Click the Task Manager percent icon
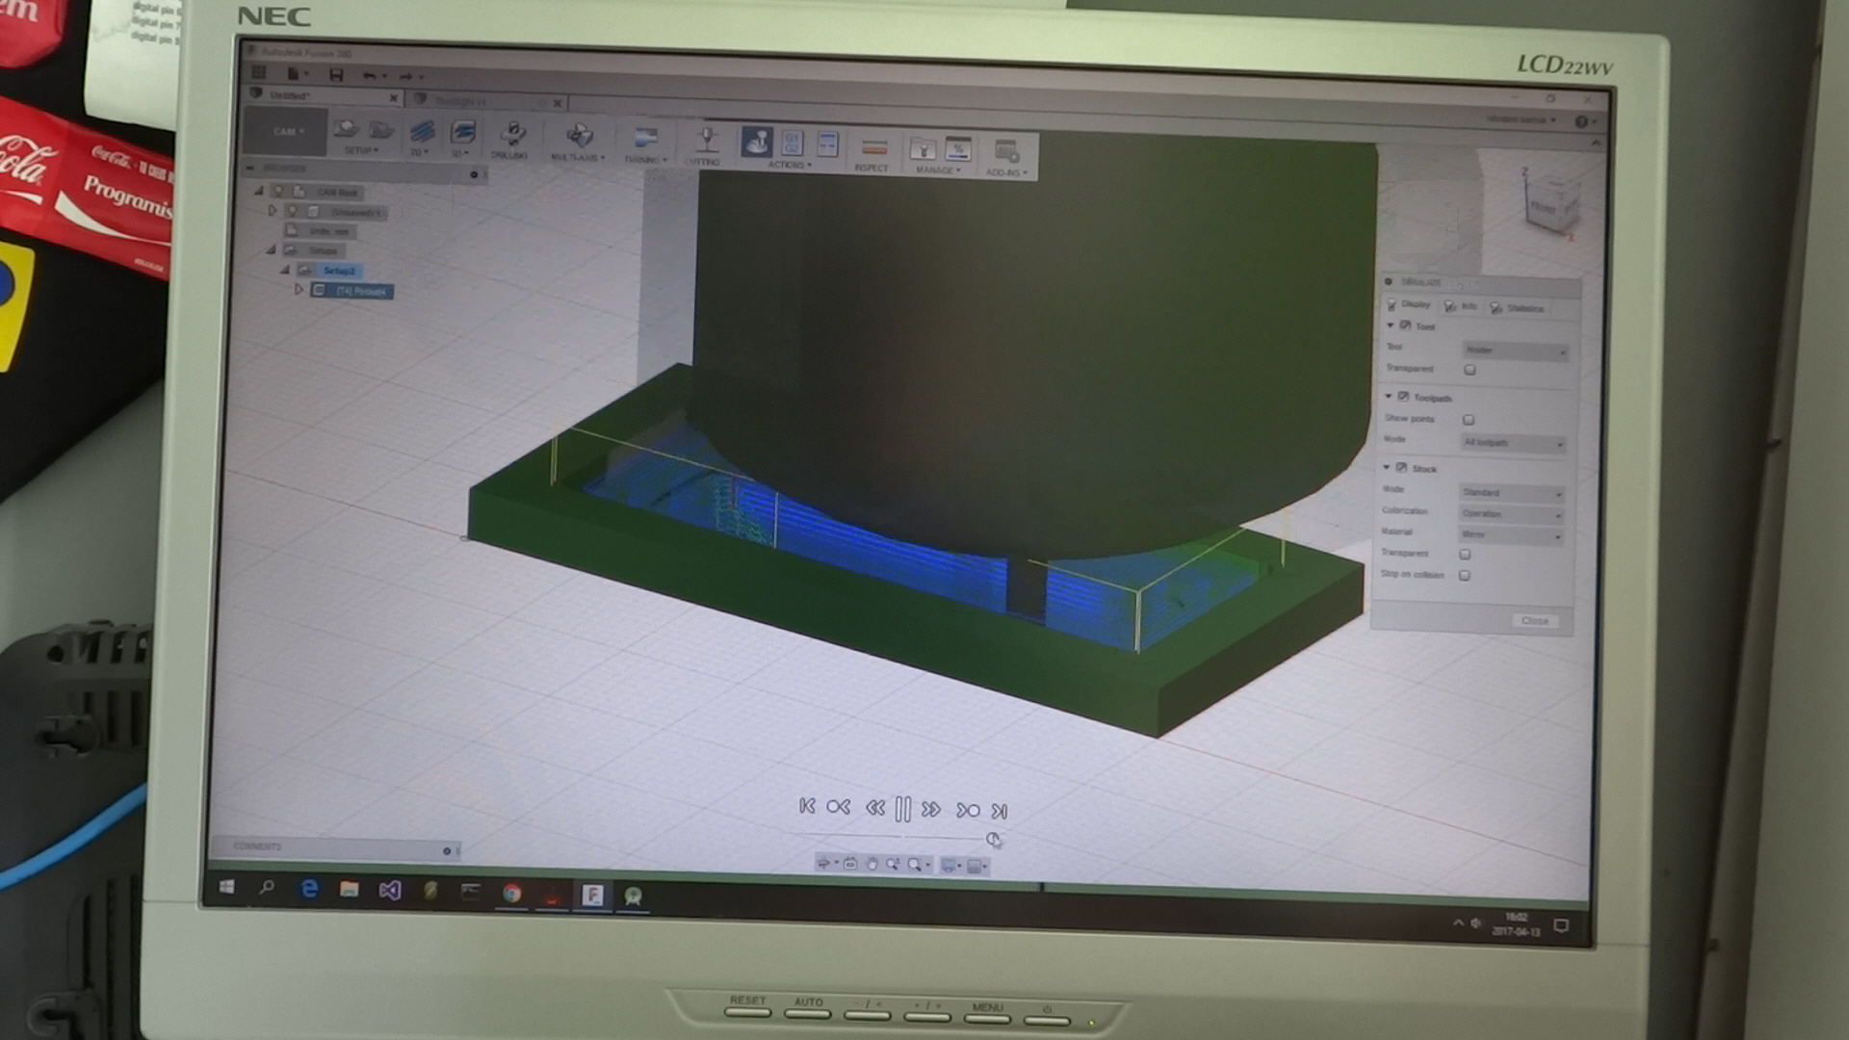This screenshot has width=1849, height=1040. pos(958,147)
